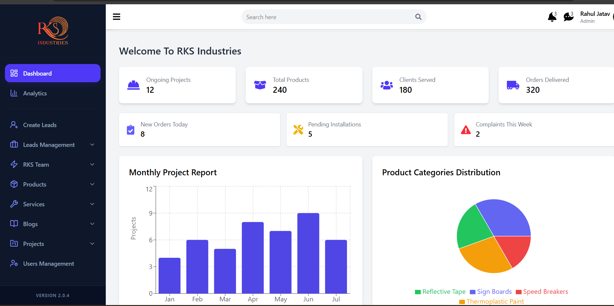Go to the Analytics menu item
Viewport: 614px width, 306px height.
point(53,93)
